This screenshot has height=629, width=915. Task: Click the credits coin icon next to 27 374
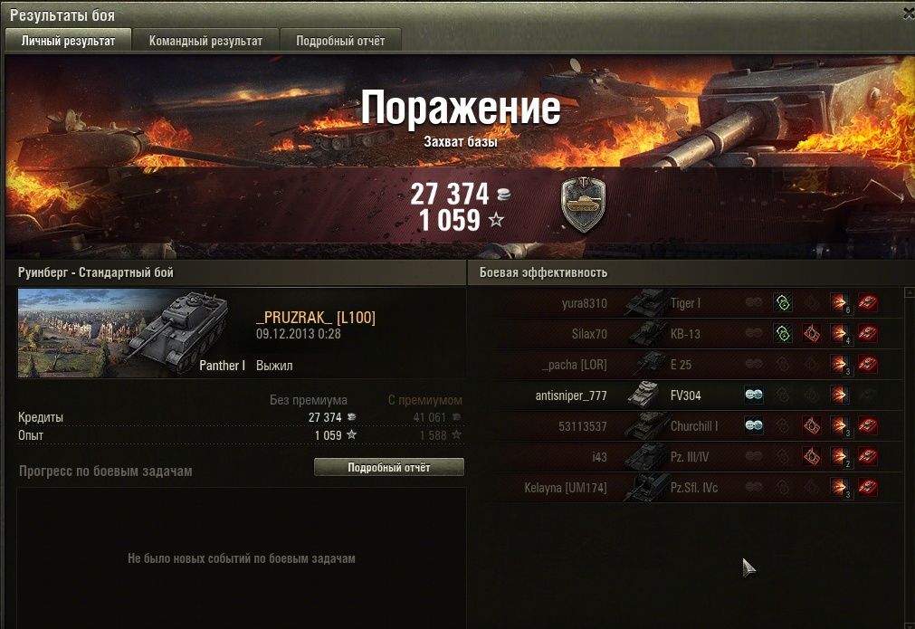coord(503,195)
